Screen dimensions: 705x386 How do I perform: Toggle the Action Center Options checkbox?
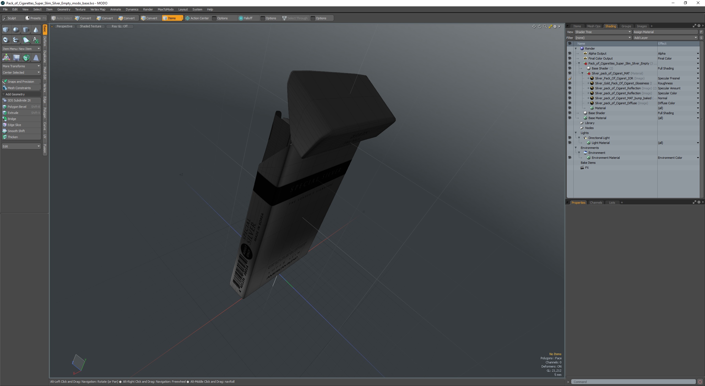pos(214,18)
